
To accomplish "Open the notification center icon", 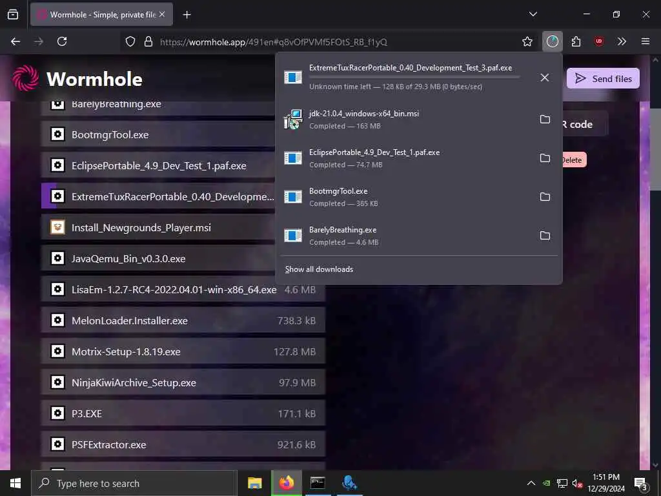I will pyautogui.click(x=641, y=483).
